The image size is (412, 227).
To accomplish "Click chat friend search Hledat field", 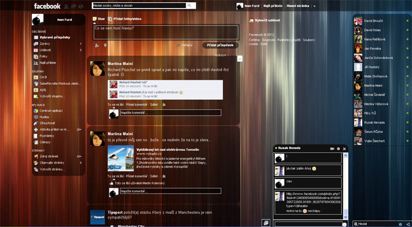I will [375, 224].
